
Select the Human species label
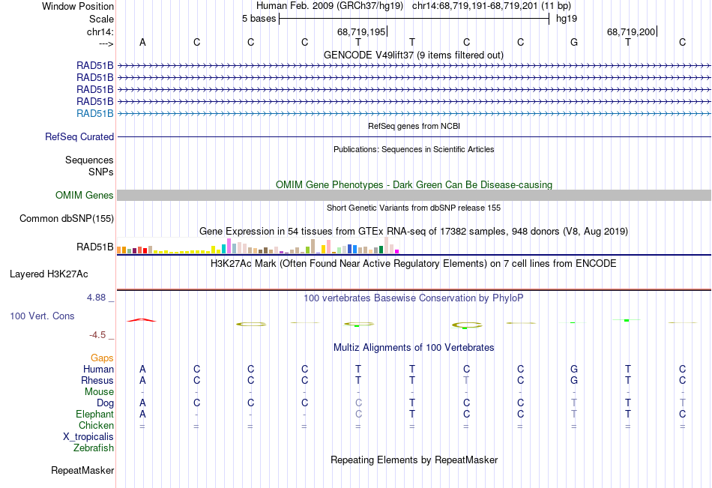click(x=98, y=369)
